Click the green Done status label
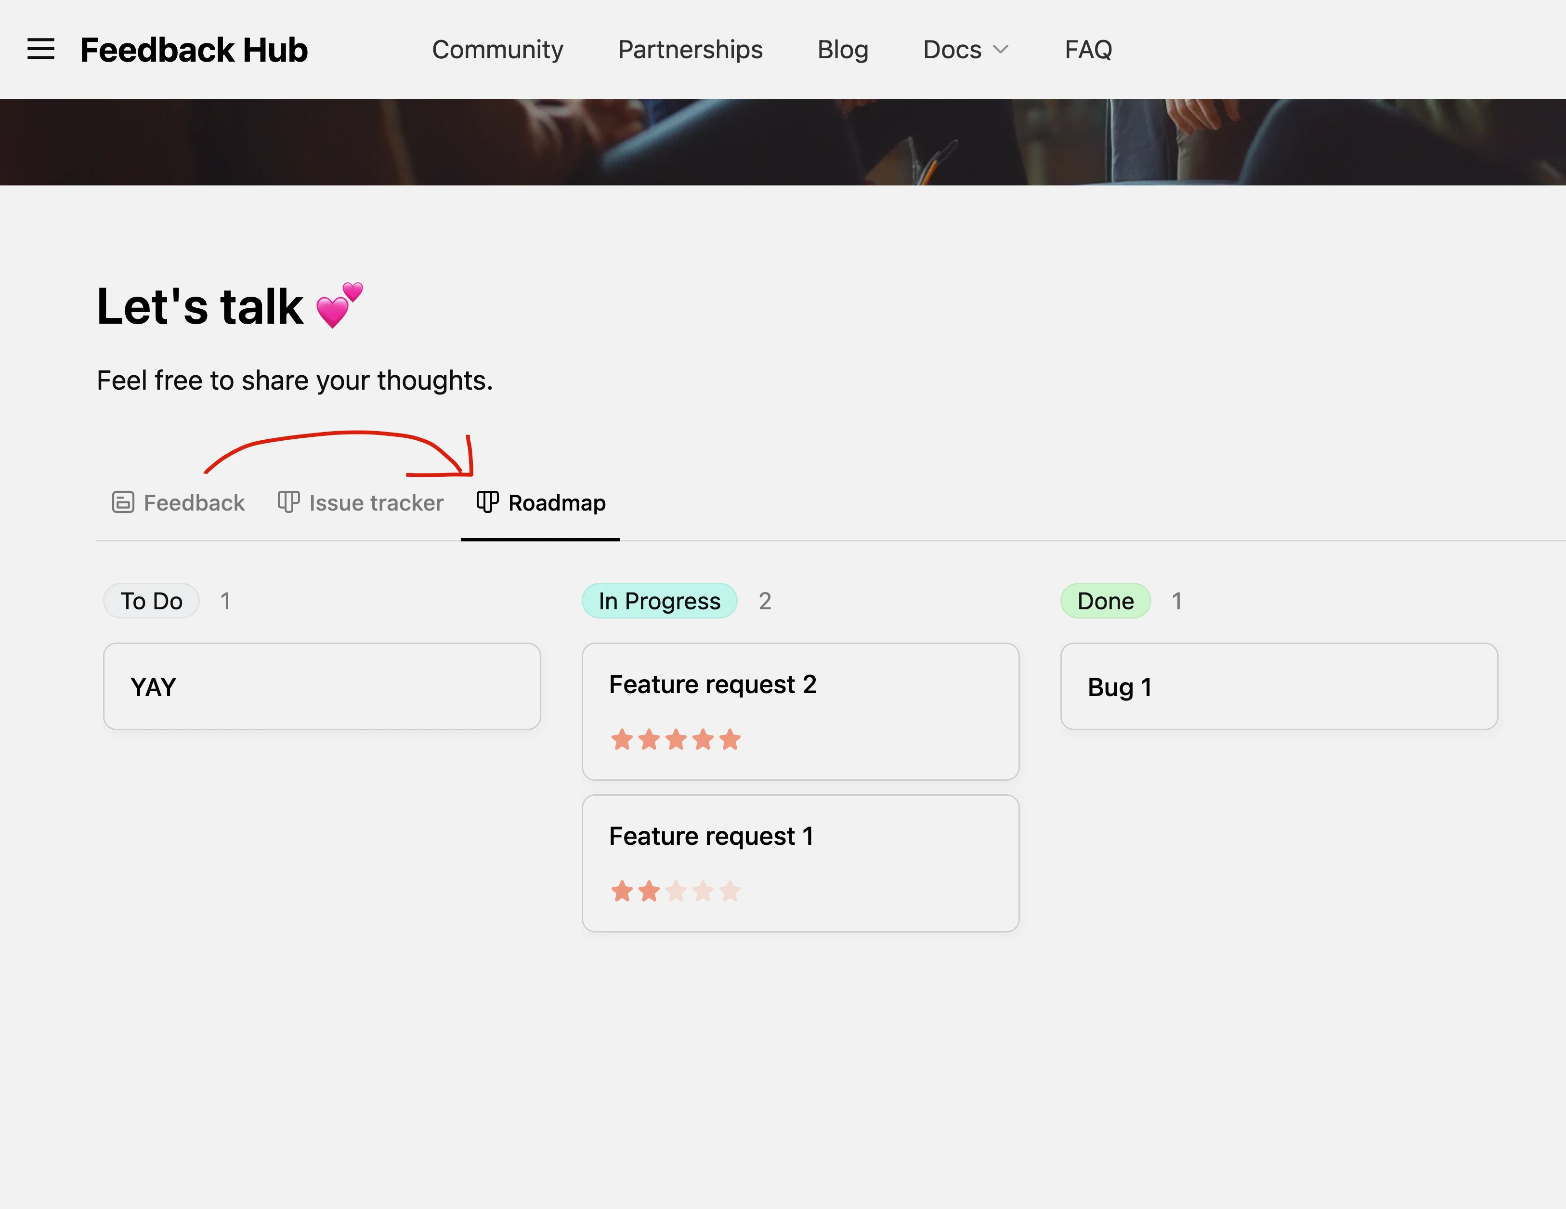The width and height of the screenshot is (1566, 1209). click(x=1105, y=601)
